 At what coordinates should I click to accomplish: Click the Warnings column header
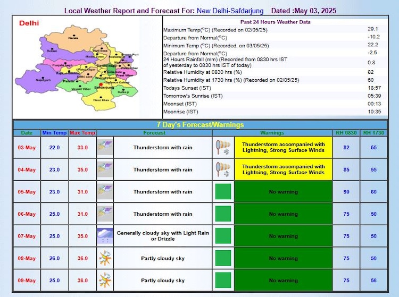click(272, 133)
